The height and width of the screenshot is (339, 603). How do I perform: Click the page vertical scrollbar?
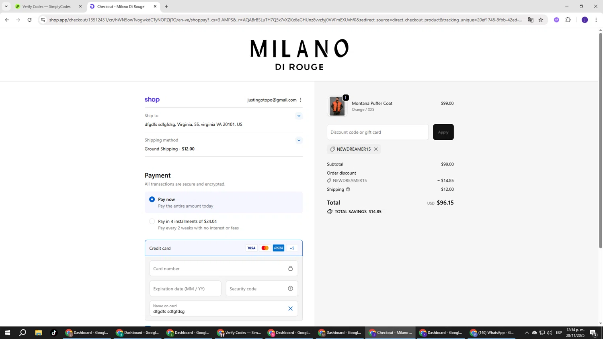(x=601, y=141)
